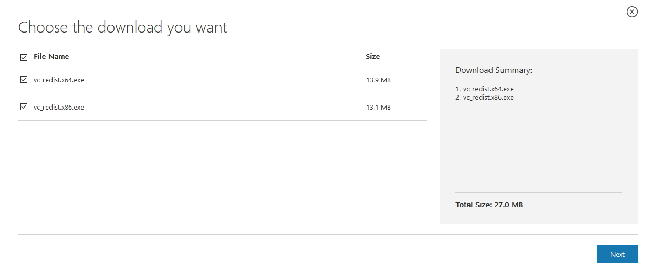
Task: Click the 'Choose the download you want' title
Action: coord(123,27)
